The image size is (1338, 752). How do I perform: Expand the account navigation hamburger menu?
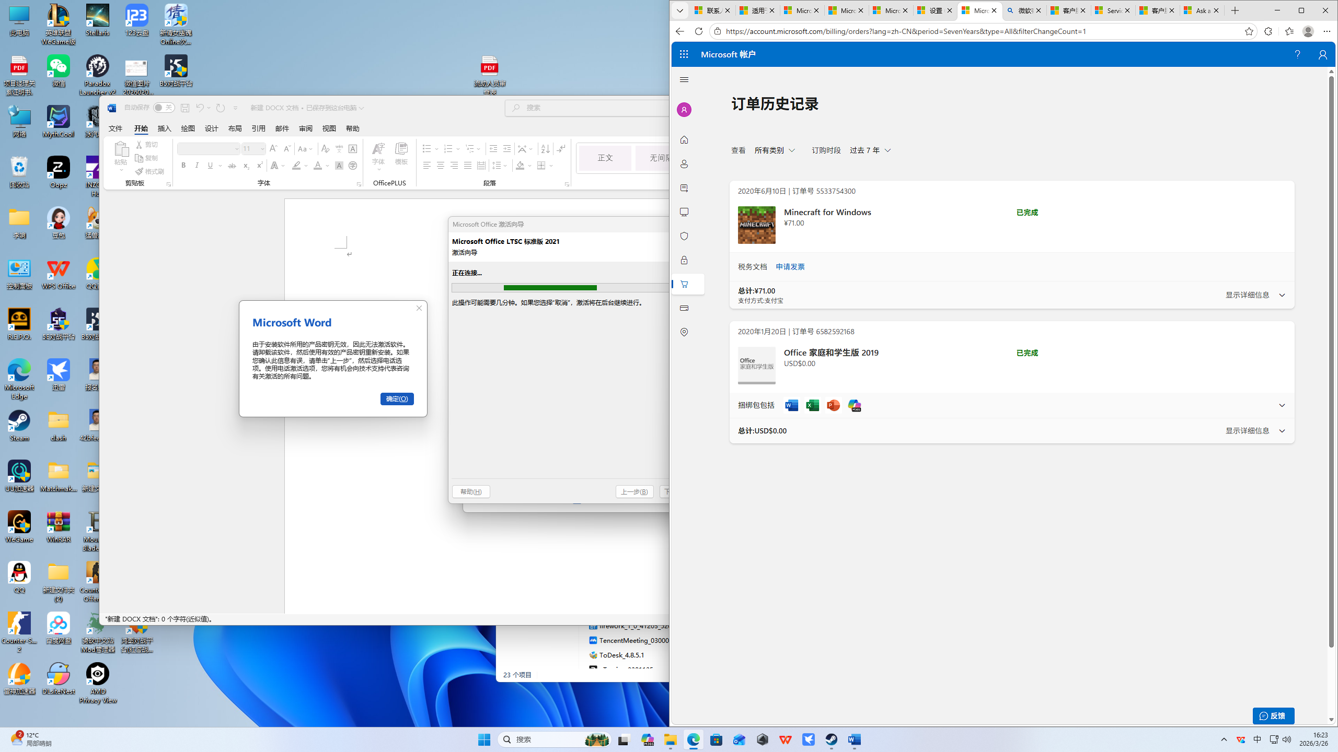(684, 80)
